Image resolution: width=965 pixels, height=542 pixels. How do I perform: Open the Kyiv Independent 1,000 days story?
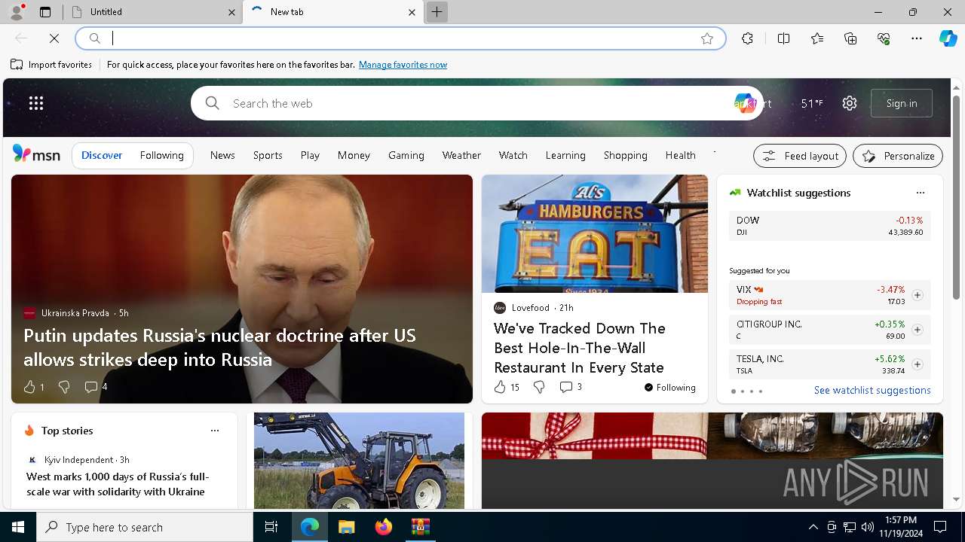pos(118,484)
